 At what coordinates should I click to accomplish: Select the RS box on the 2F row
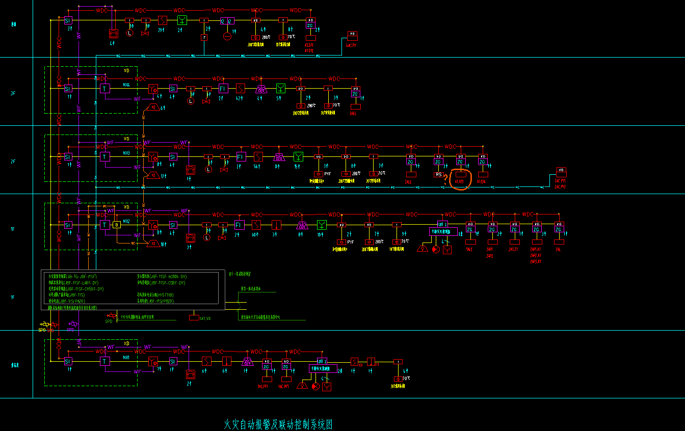(438, 174)
